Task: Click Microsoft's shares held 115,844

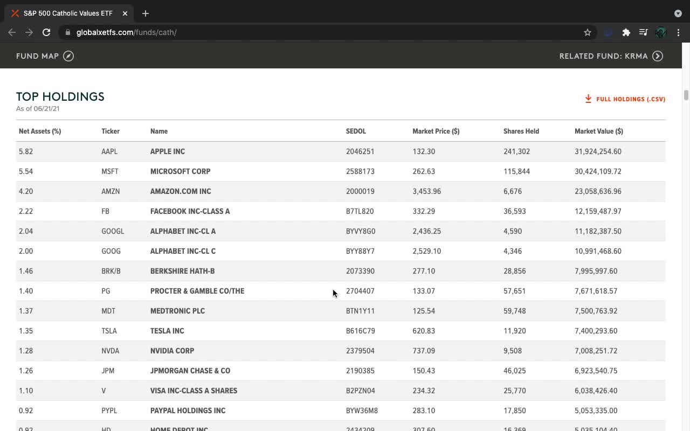Action: point(517,171)
